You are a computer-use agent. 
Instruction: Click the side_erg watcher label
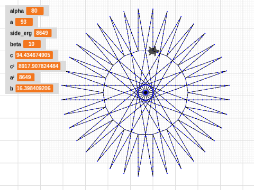pos(21,33)
